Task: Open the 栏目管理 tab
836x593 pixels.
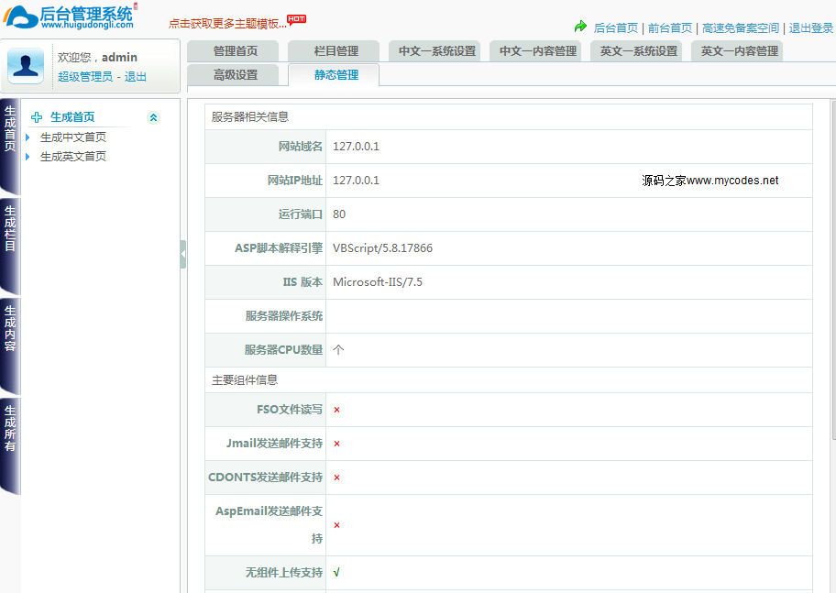Action: pos(334,51)
